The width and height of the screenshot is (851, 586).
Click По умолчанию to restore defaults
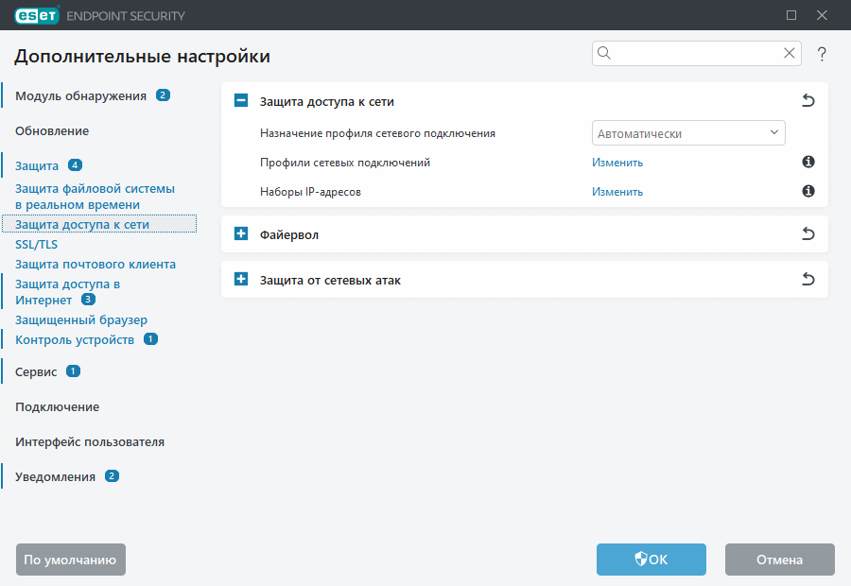[x=70, y=559]
